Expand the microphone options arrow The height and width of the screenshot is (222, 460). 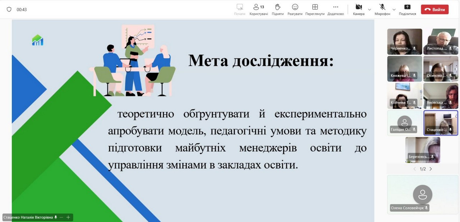pos(394,9)
